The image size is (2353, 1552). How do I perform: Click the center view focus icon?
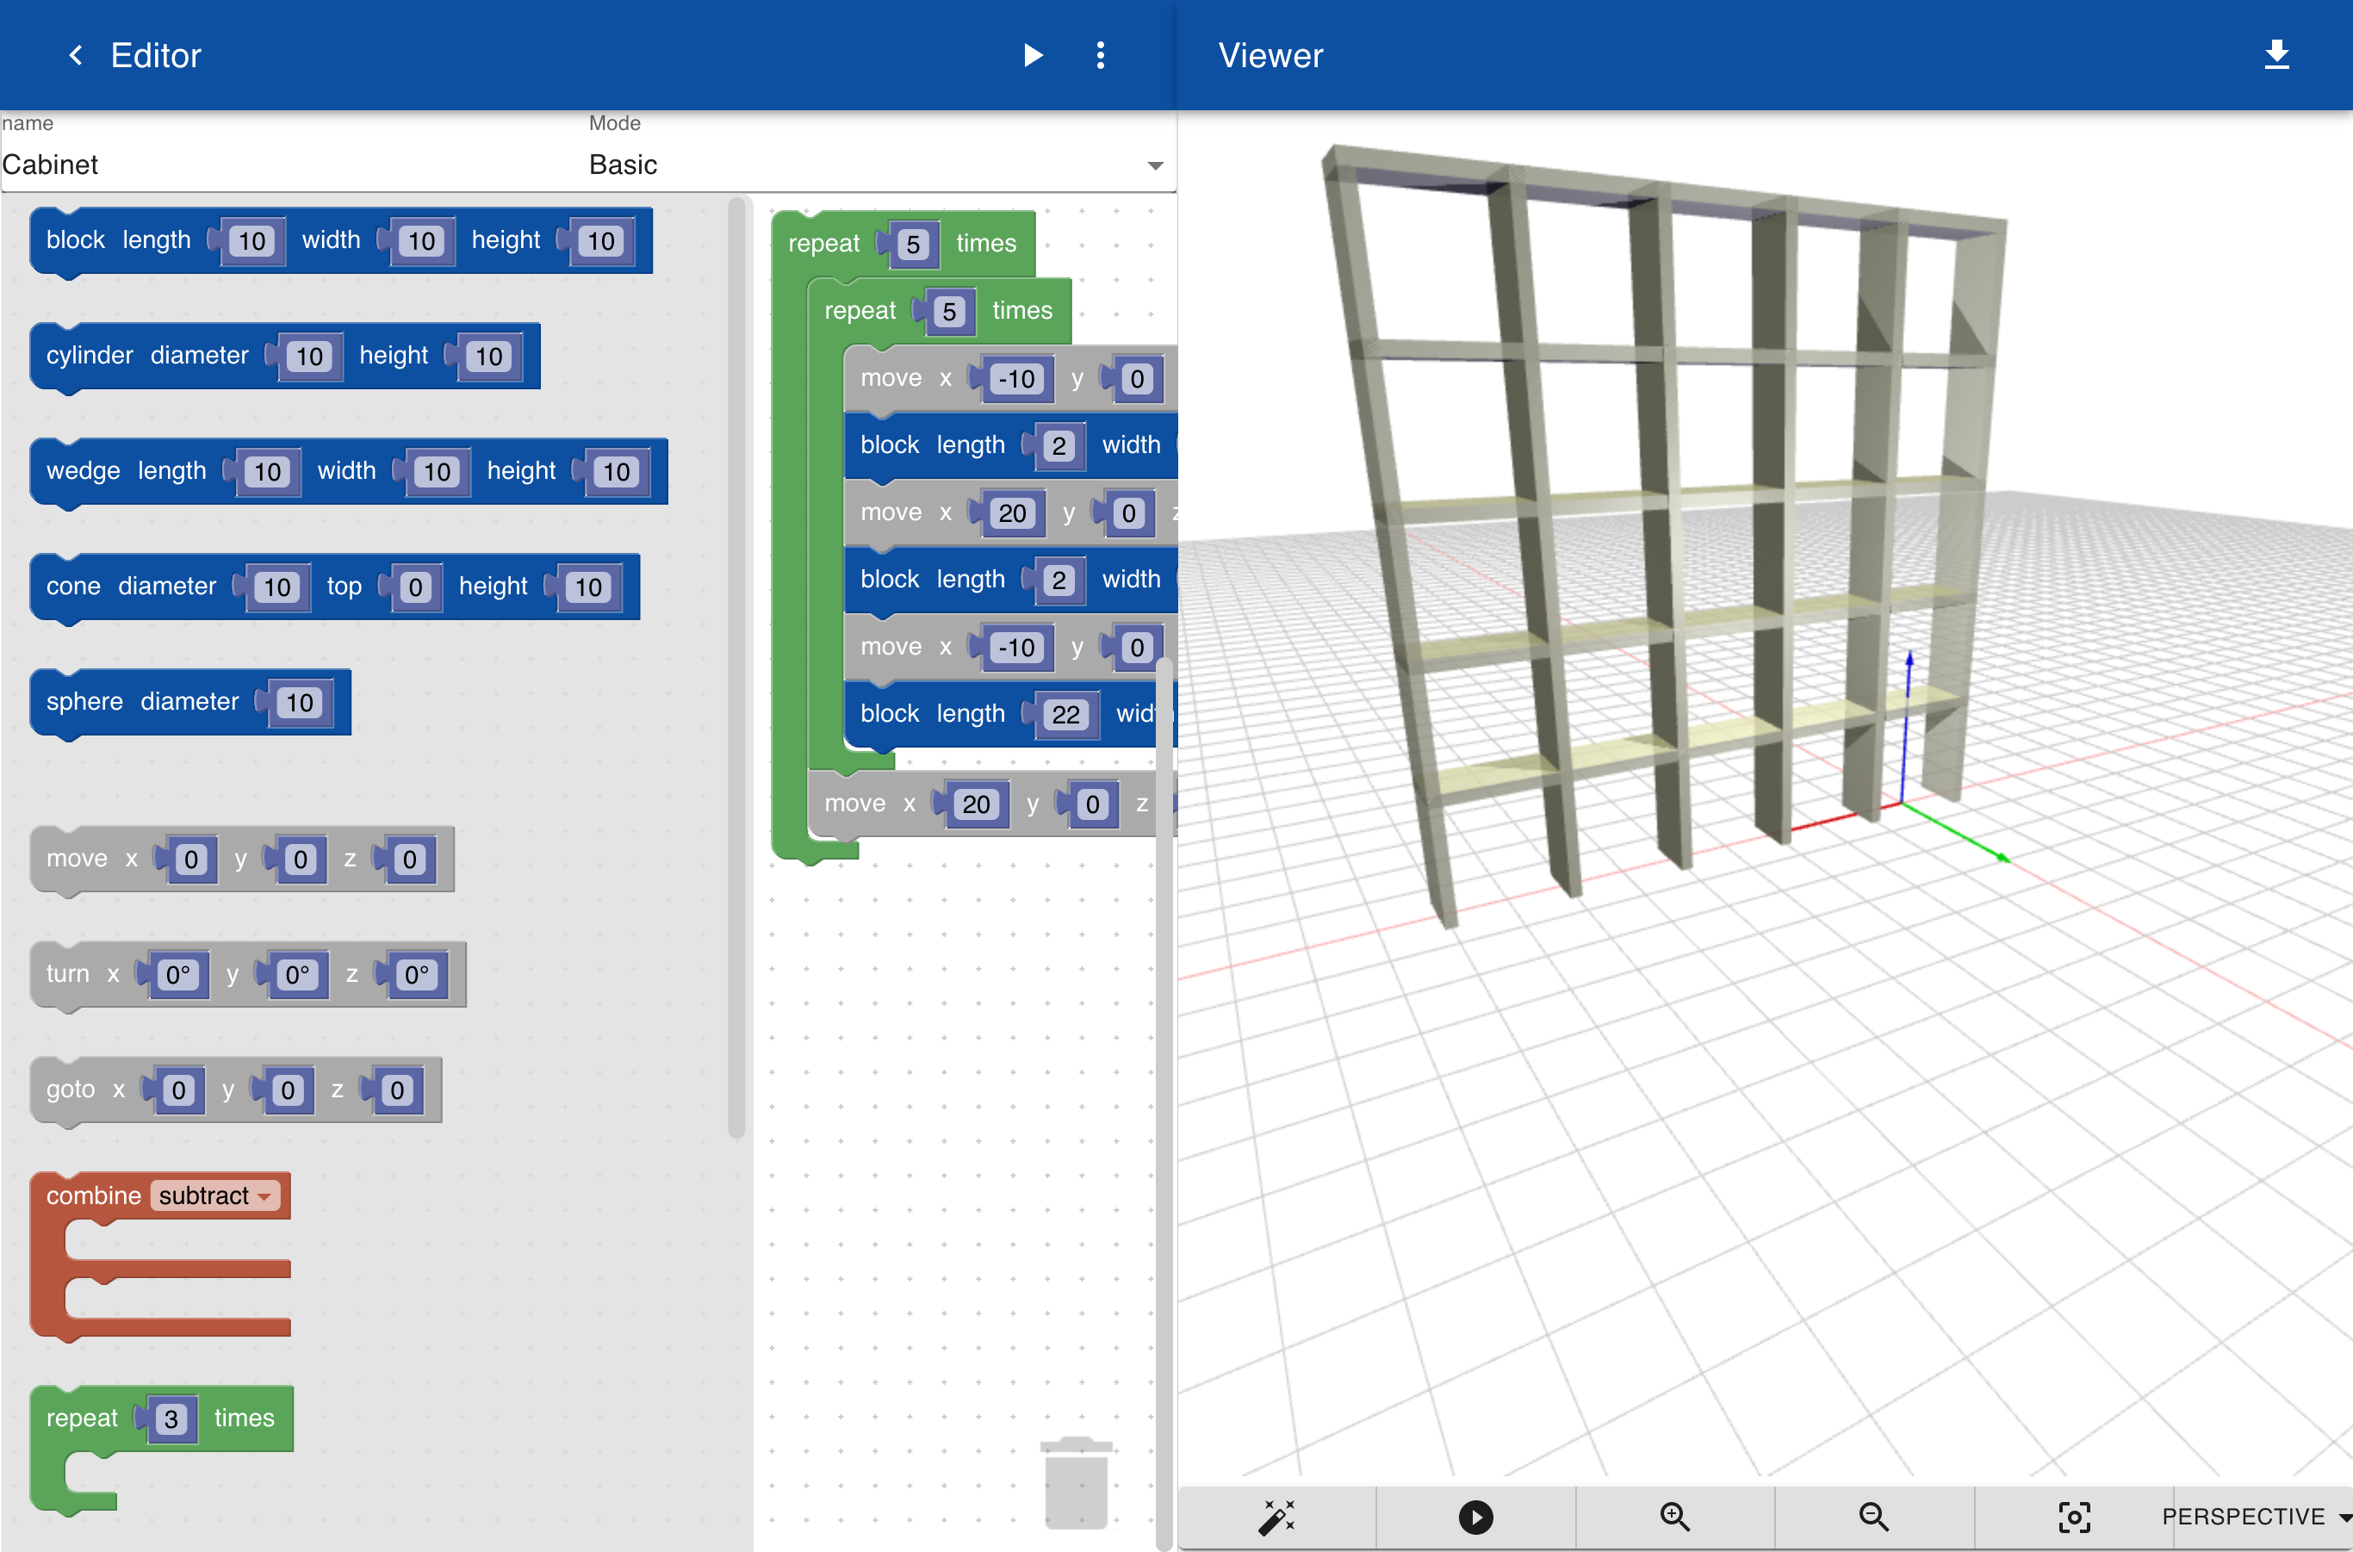(x=2073, y=1517)
